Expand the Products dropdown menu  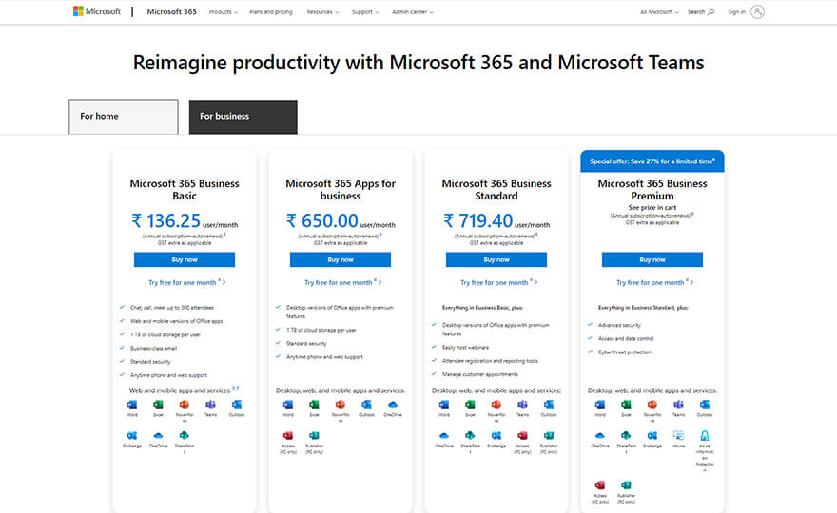coord(224,11)
